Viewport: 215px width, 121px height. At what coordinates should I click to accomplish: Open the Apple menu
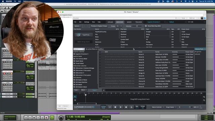click(x=3, y=1)
